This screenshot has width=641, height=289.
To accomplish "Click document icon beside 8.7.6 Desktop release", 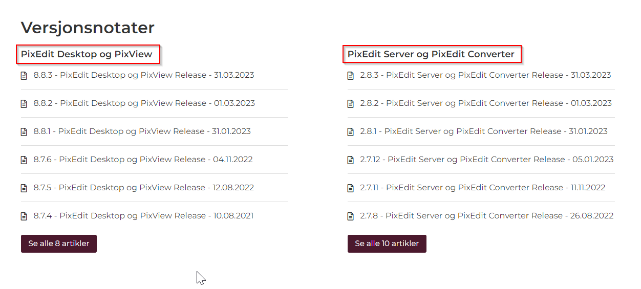I will (x=24, y=160).
